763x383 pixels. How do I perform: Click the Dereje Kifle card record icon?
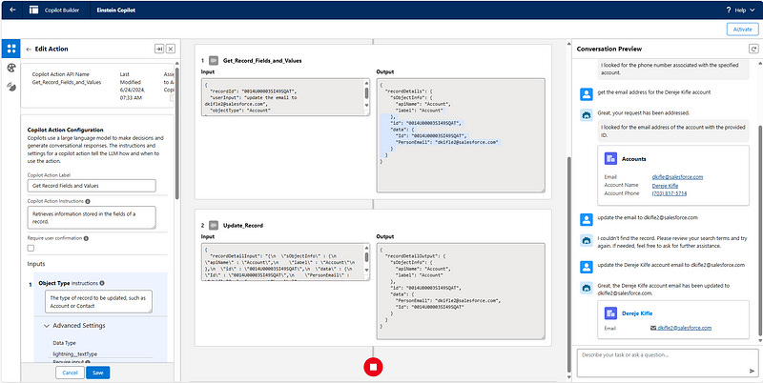pyautogui.click(x=610, y=313)
